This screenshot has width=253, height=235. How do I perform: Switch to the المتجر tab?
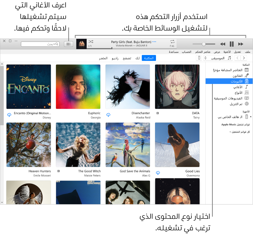[103, 58]
